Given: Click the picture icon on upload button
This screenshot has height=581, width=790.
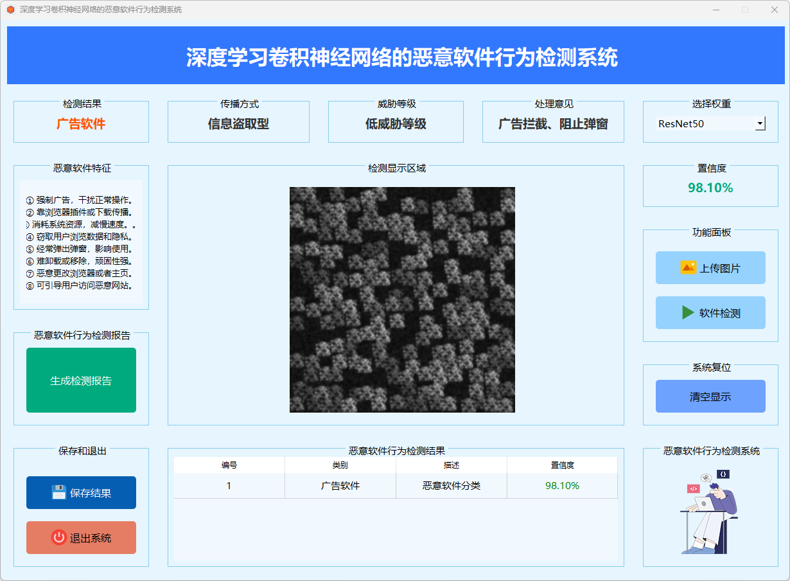Looking at the screenshot, I should (x=688, y=268).
